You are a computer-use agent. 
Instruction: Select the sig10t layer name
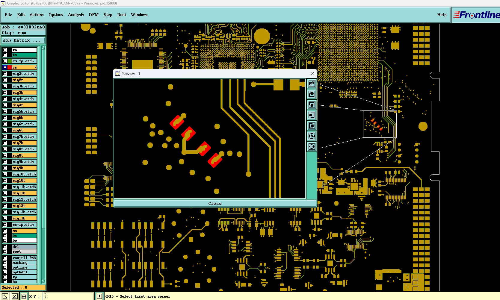pyautogui.click(x=25, y=181)
